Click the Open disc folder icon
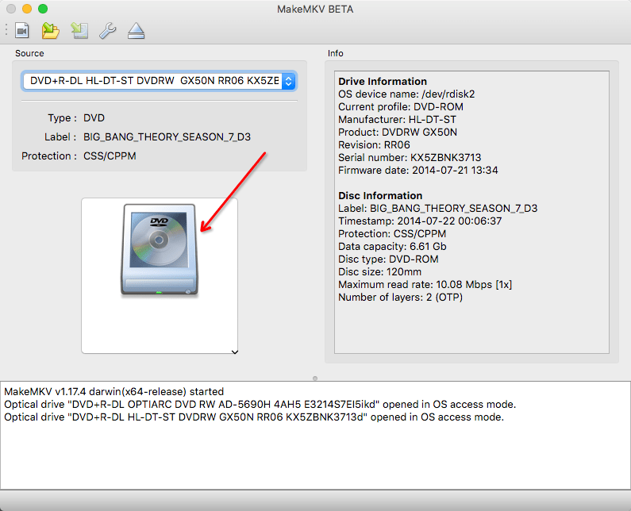 51,31
